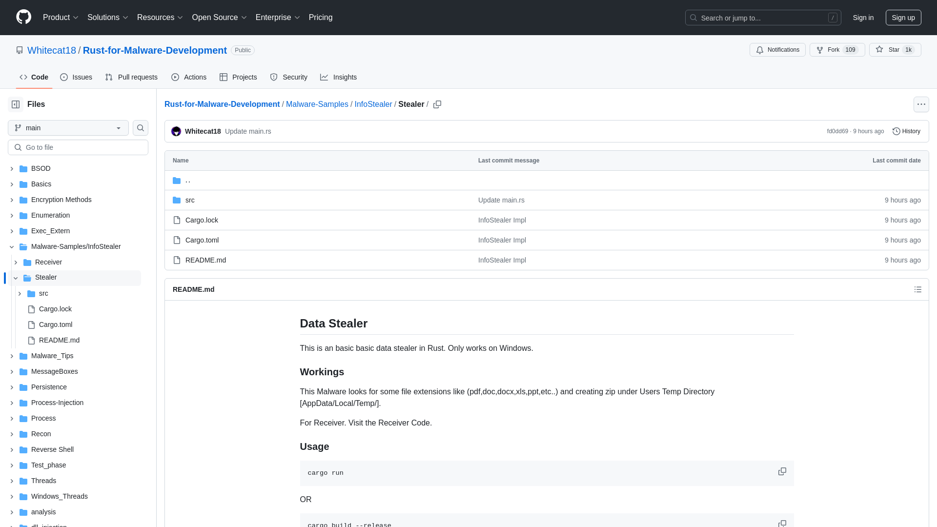Switch to the Pull requests tab
The height and width of the screenshot is (527, 937).
pos(131,77)
